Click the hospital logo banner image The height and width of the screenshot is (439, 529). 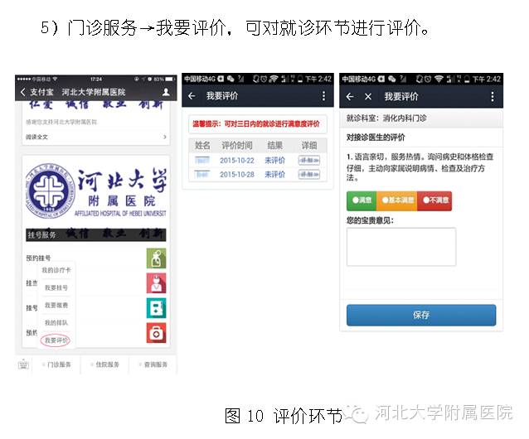click(x=96, y=191)
